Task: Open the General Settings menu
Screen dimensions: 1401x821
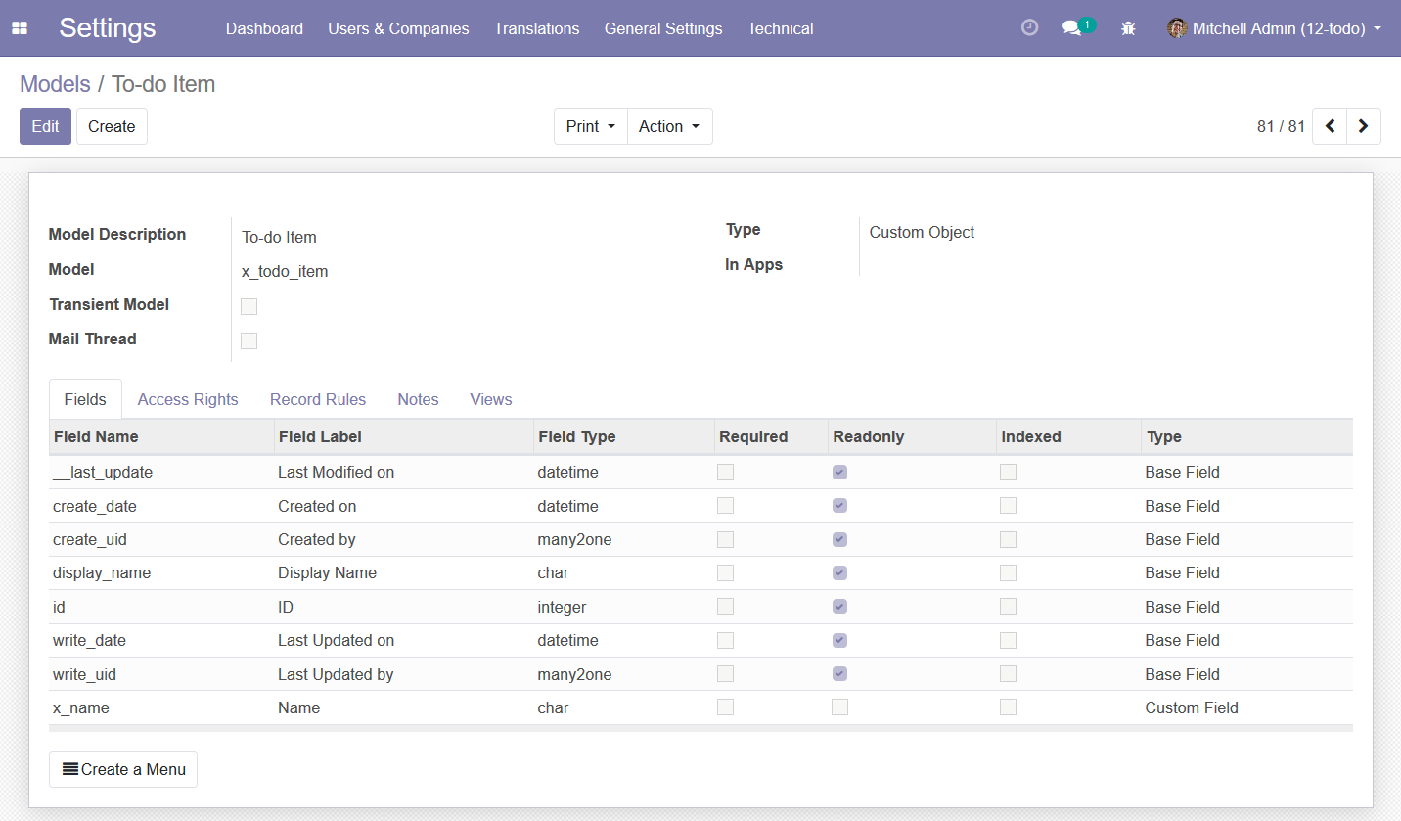Action: (x=663, y=28)
